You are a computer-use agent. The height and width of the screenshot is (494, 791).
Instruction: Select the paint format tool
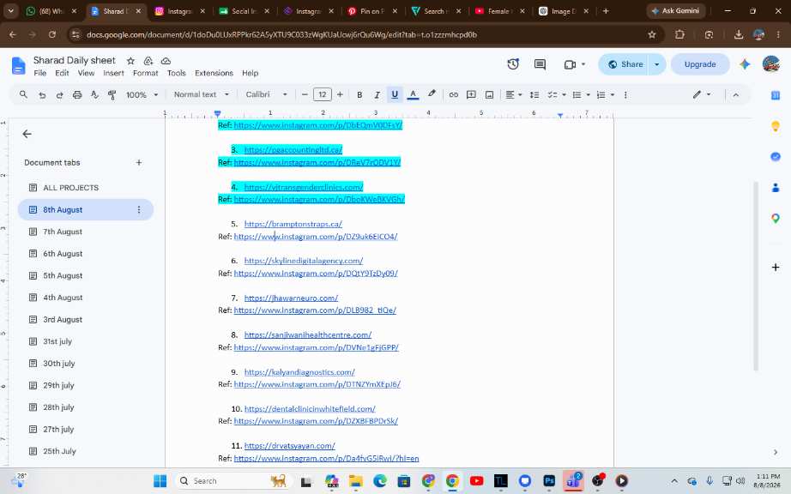point(112,94)
